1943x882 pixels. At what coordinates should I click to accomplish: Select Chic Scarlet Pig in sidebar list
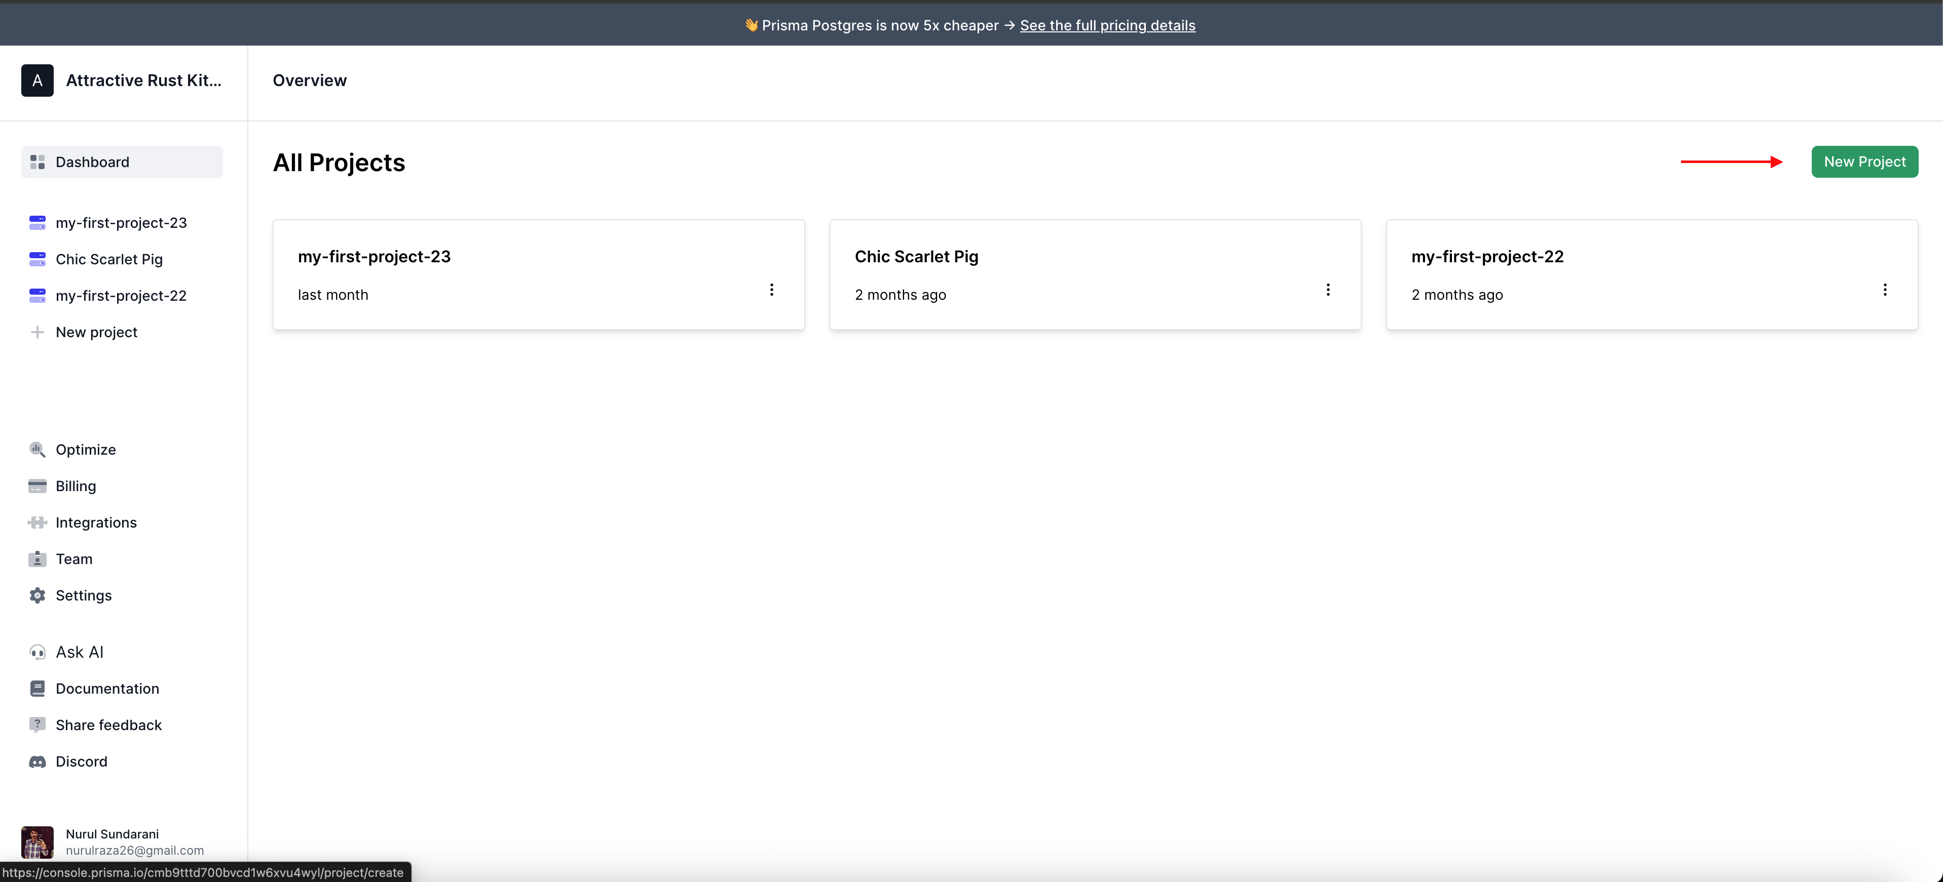pyautogui.click(x=122, y=259)
